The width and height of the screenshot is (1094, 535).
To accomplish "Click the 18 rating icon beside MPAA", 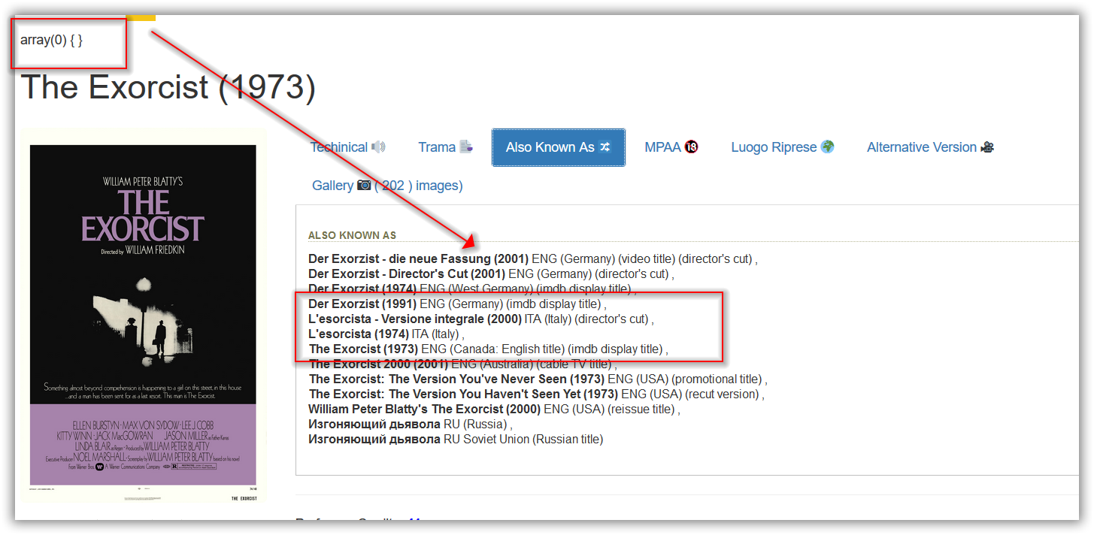I will click(x=691, y=147).
